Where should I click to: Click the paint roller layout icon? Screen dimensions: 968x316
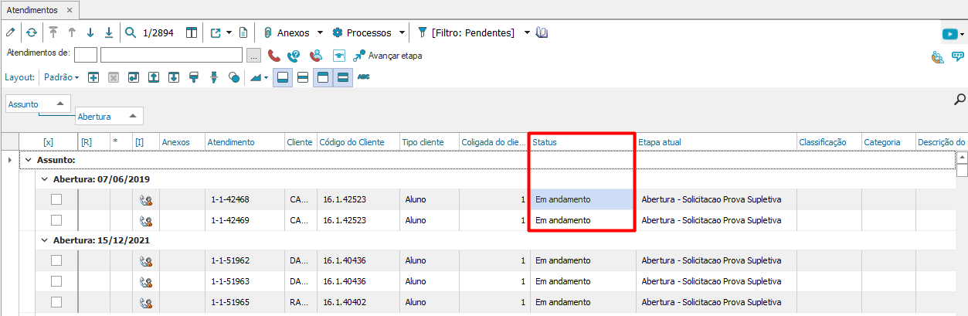click(194, 77)
